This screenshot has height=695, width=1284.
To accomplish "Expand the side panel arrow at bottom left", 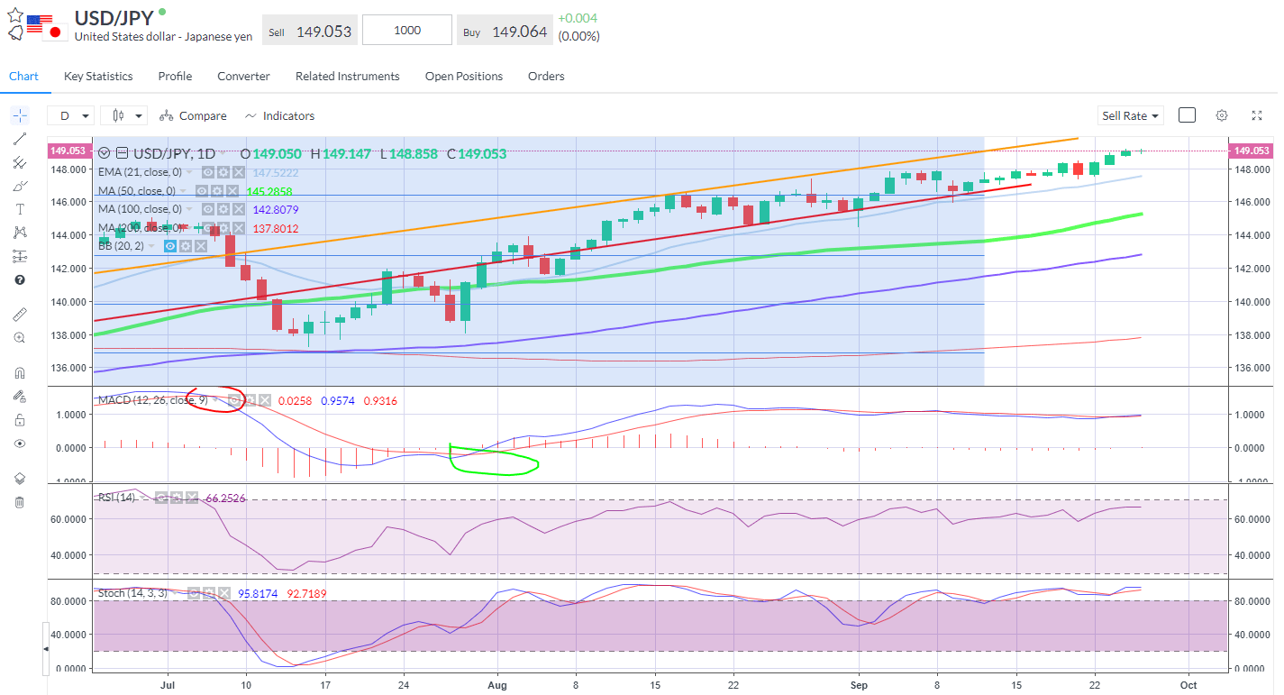I will click(46, 648).
